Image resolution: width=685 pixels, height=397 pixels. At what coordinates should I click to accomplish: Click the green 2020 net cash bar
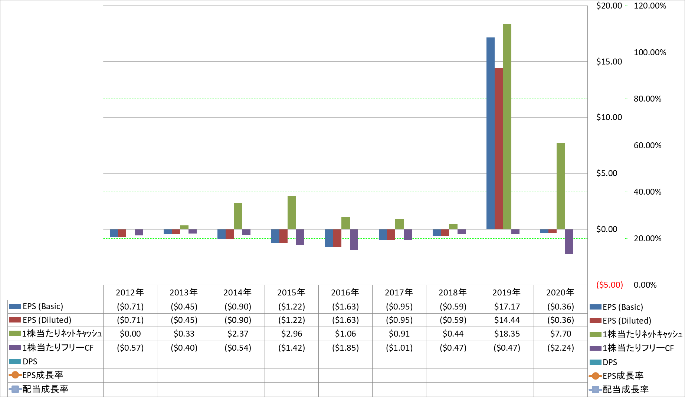(x=561, y=186)
